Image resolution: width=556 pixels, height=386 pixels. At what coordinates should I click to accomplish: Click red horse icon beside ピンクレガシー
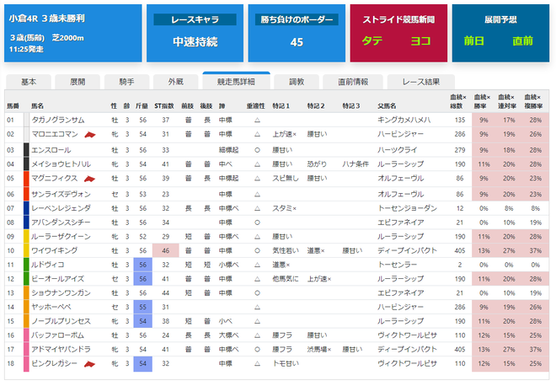point(89,364)
